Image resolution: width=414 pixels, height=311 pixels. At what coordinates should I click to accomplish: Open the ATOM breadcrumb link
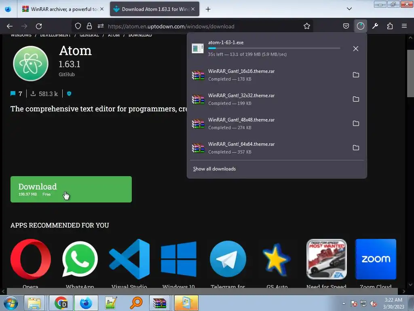[114, 35]
